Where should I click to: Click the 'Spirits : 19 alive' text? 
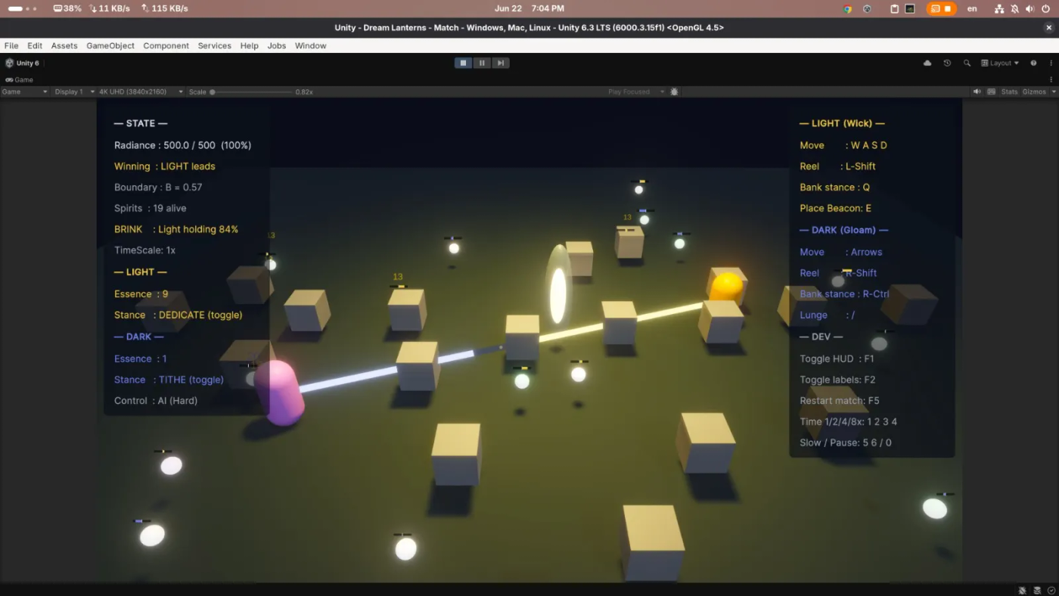pyautogui.click(x=150, y=208)
